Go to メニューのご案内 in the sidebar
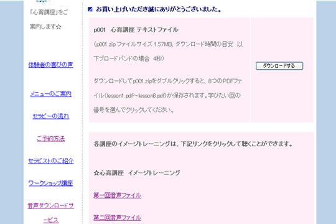The height and width of the screenshot is (224, 336). tap(51, 94)
